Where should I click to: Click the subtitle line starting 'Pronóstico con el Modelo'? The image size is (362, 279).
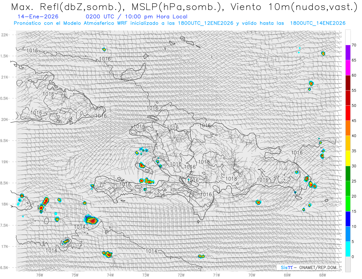tap(179, 23)
